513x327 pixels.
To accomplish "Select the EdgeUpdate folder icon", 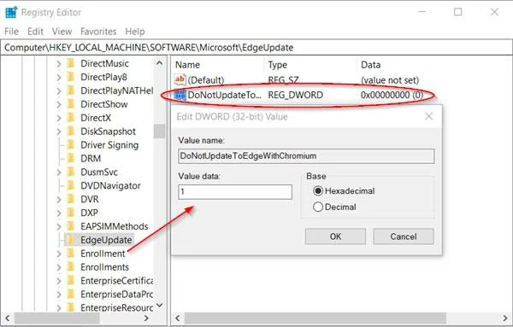I will click(71, 240).
